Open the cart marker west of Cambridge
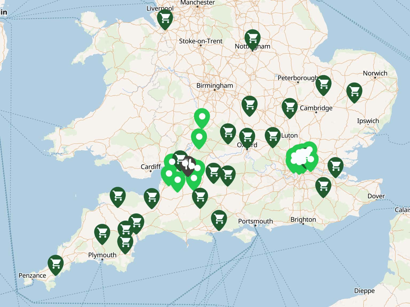 point(290,107)
